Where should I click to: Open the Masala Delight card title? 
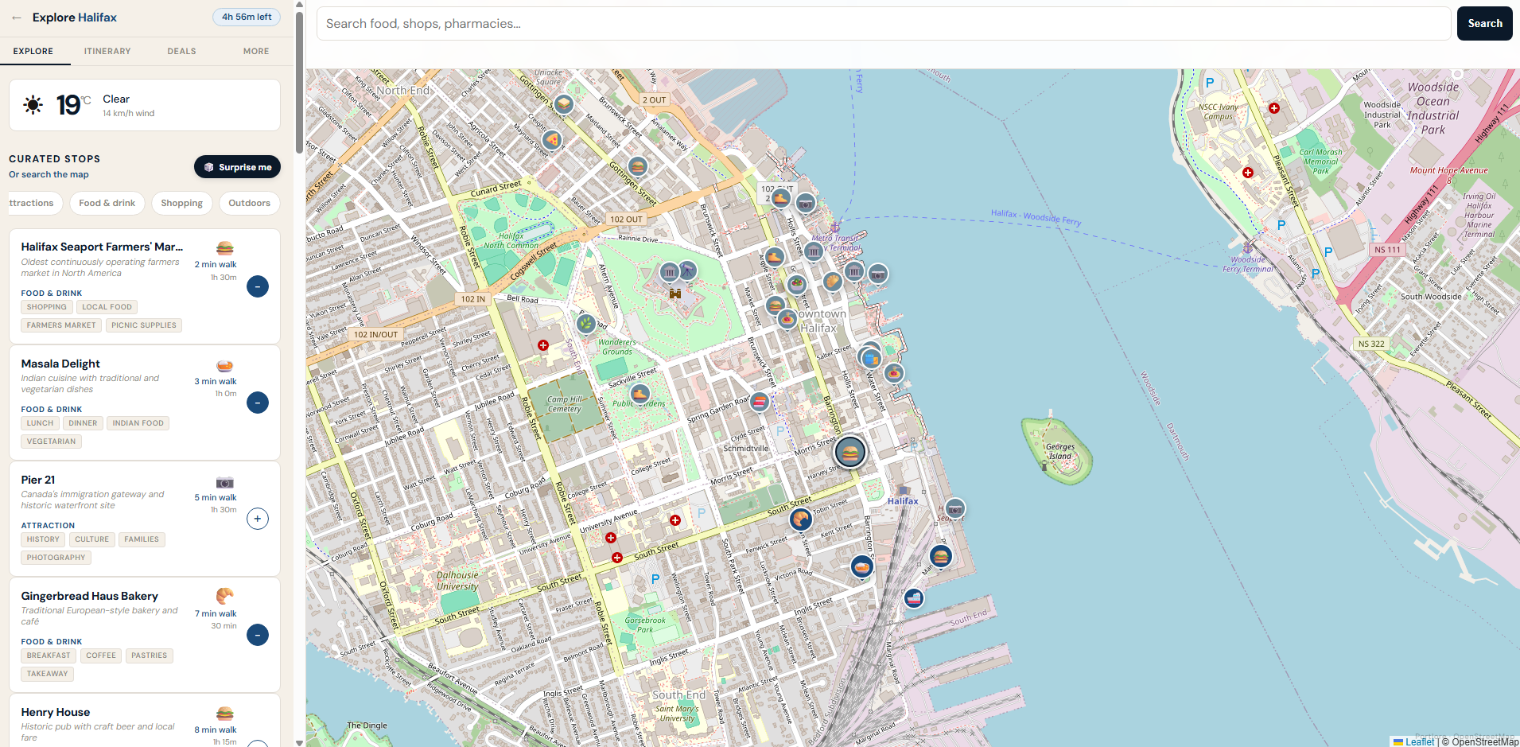click(x=60, y=364)
